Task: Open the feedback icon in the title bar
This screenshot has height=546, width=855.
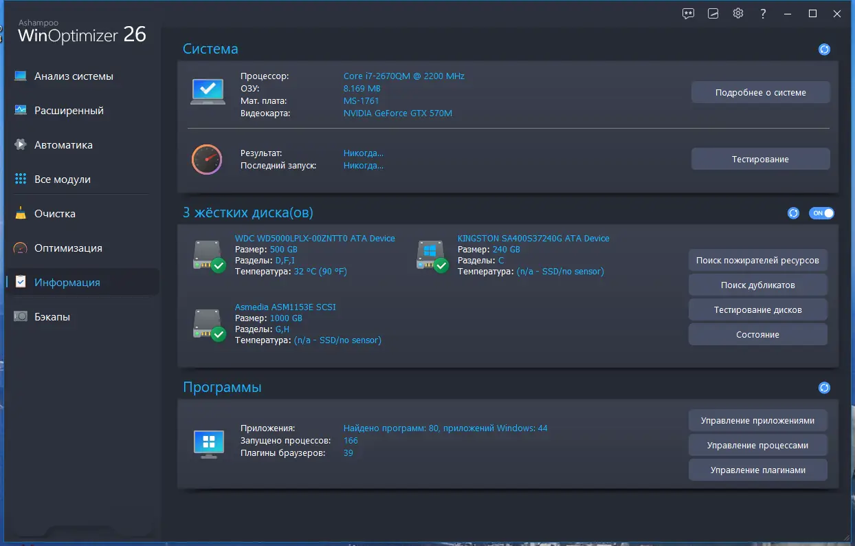Action: coord(688,13)
